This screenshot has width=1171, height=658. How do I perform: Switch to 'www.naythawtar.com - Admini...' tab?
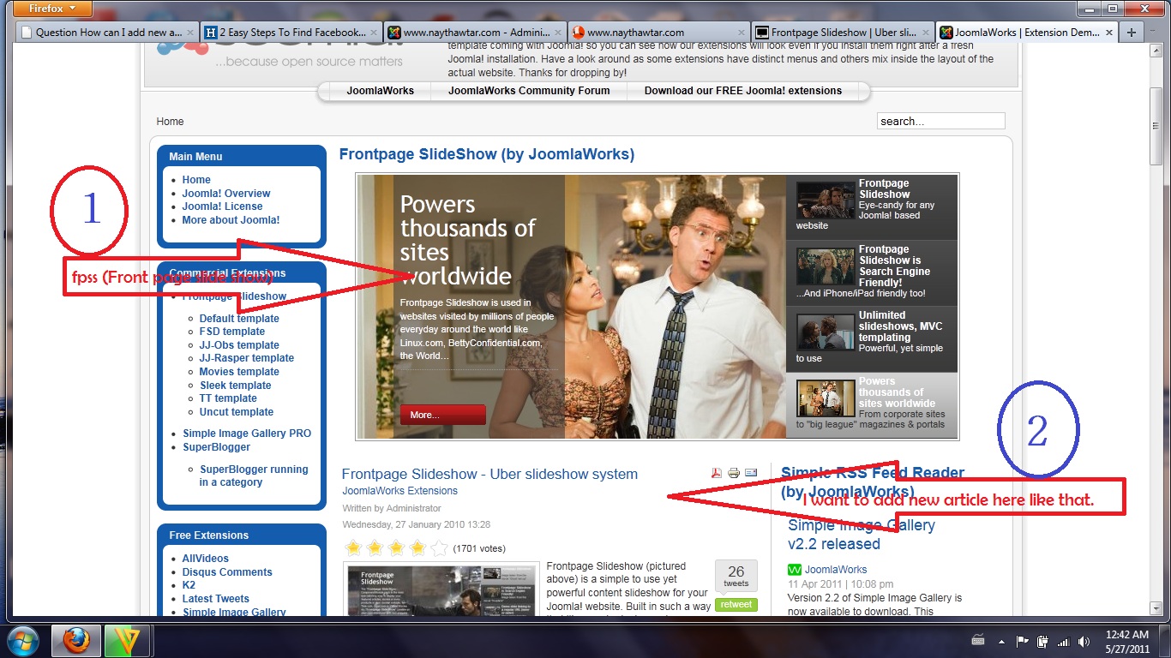[x=476, y=33]
